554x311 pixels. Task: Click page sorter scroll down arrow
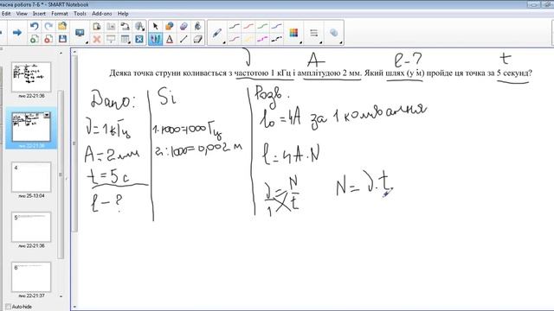click(61, 296)
